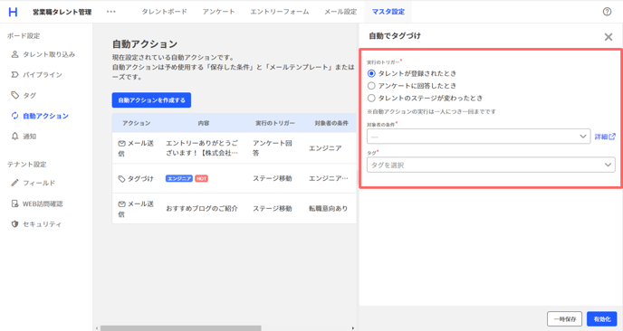Select タレントのステージが変わったとき radio option
The height and width of the screenshot is (331, 623).
[x=371, y=98]
